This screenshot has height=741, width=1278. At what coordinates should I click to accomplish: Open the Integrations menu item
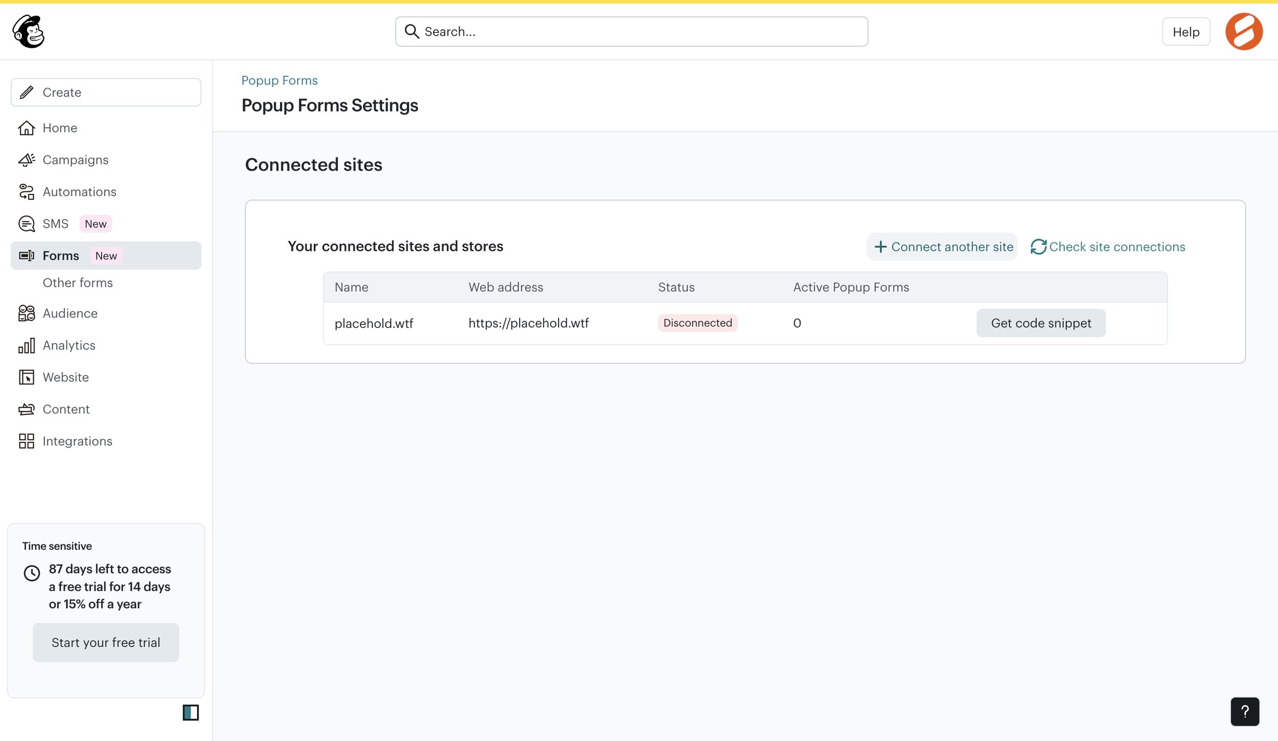[x=106, y=441]
